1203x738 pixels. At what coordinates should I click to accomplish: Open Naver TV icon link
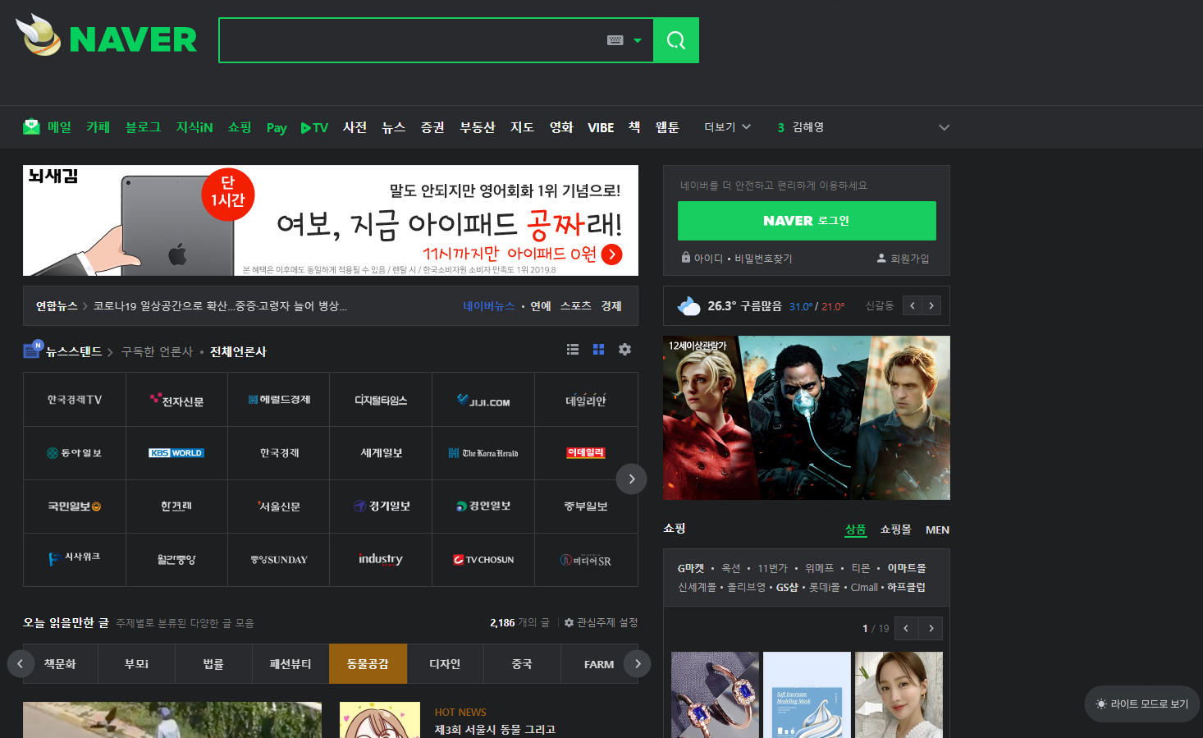314,127
